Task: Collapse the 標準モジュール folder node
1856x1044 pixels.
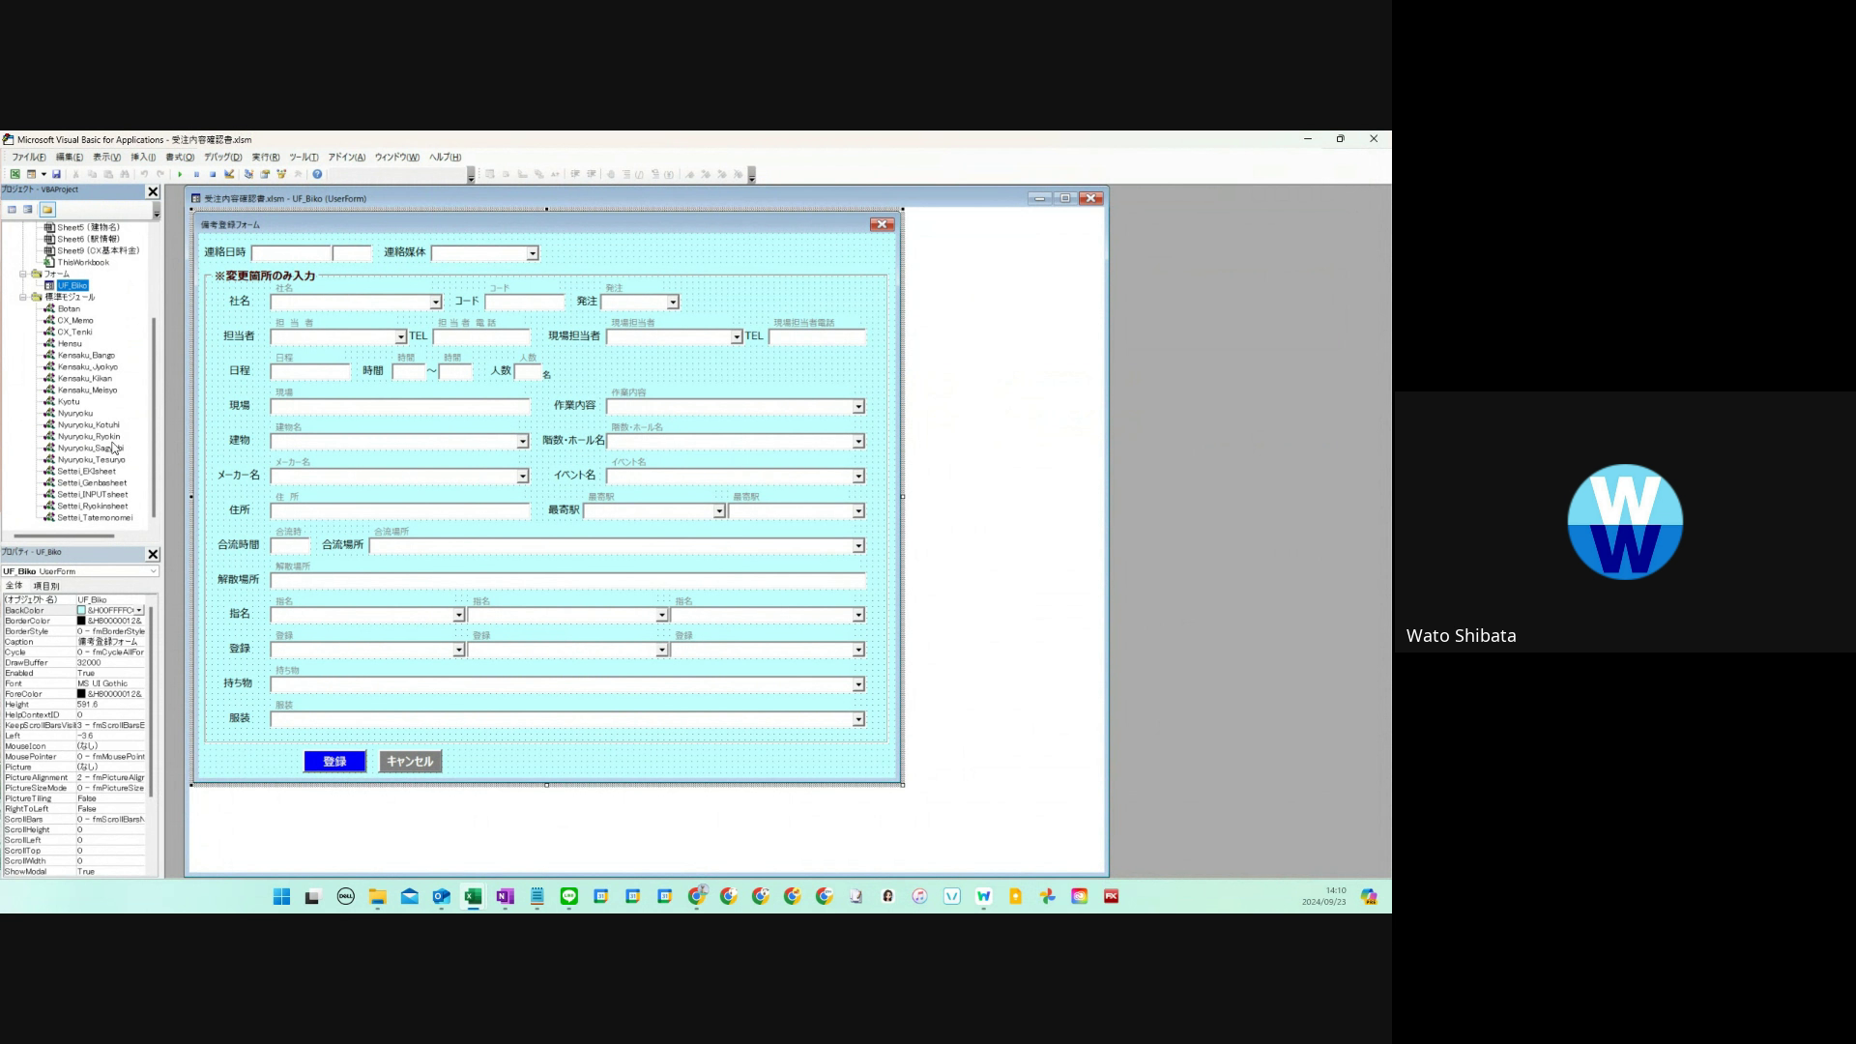Action: coord(23,298)
